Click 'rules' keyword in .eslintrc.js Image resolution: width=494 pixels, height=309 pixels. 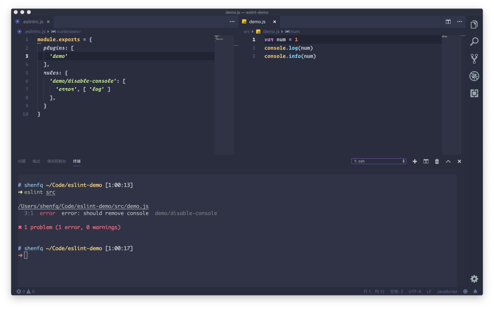51,73
